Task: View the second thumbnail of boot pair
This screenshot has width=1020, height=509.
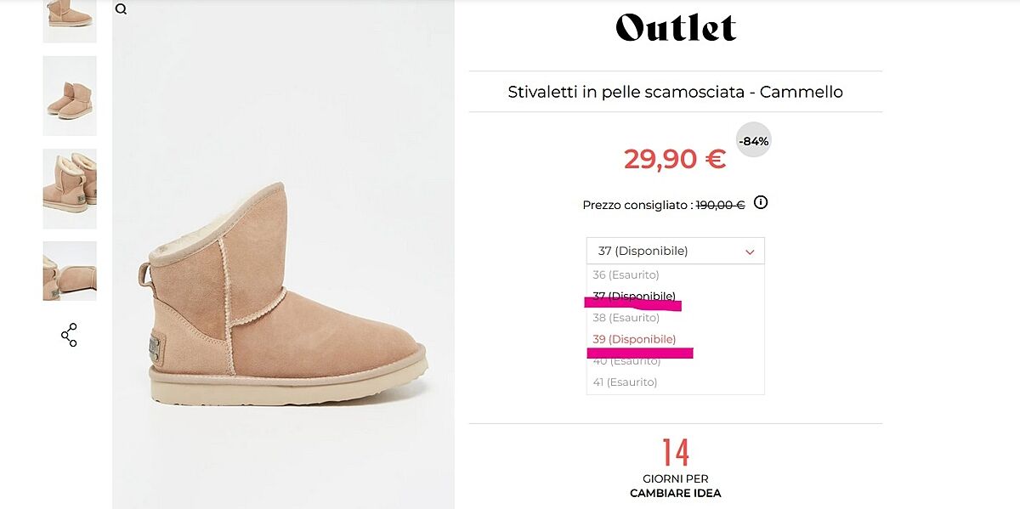Action: tap(70, 95)
